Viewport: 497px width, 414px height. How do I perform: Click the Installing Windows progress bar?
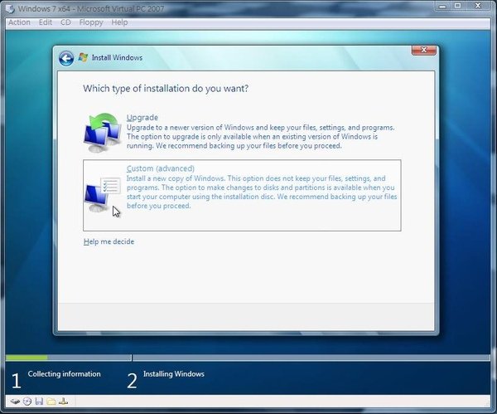click(x=311, y=358)
